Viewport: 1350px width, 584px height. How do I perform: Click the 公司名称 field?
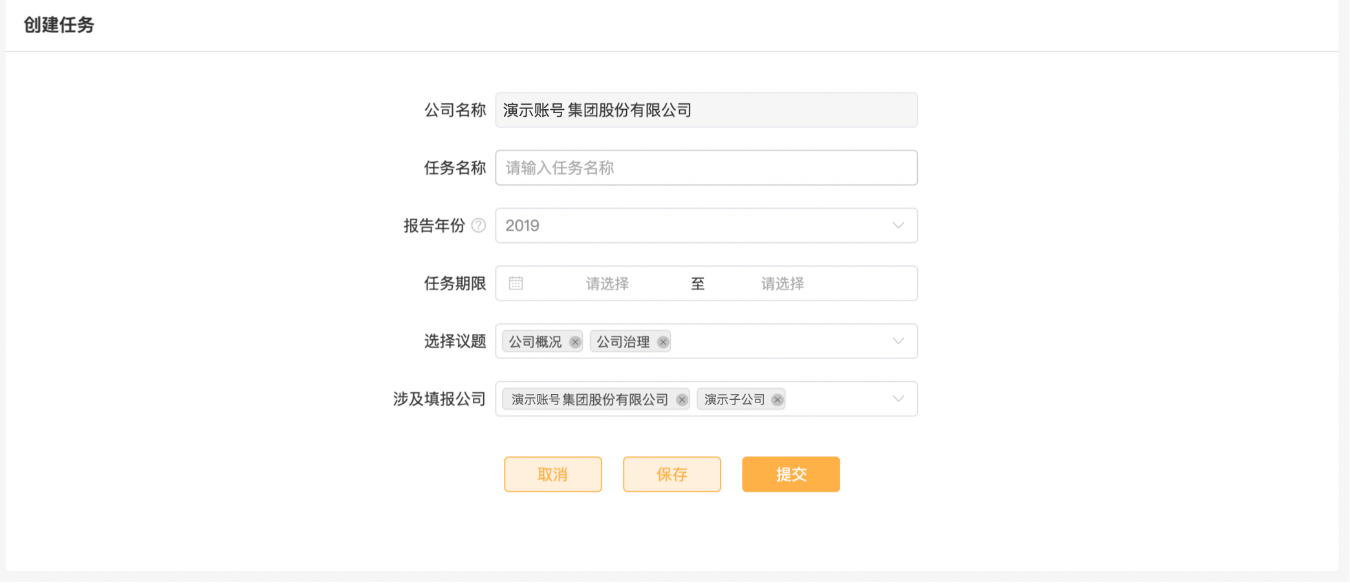tap(706, 110)
